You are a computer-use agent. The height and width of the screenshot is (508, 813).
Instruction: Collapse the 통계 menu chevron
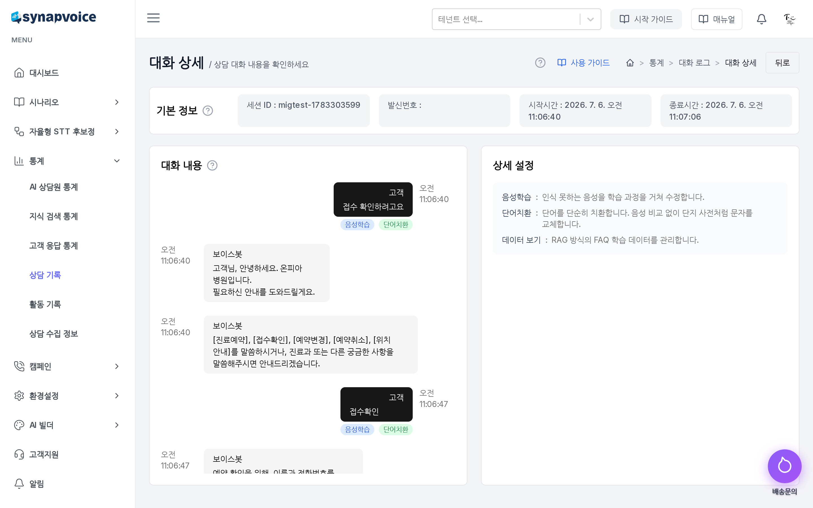117,161
